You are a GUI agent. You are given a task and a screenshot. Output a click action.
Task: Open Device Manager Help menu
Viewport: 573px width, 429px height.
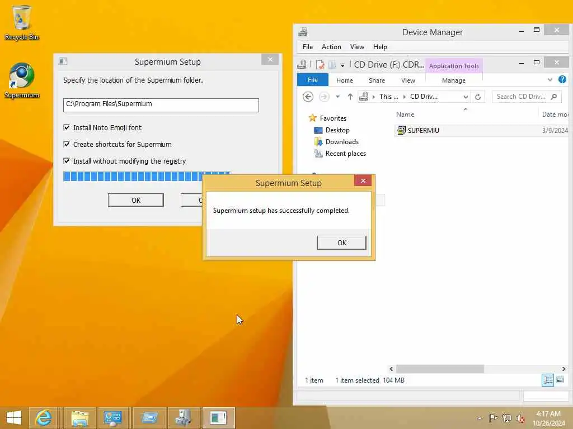(x=380, y=47)
